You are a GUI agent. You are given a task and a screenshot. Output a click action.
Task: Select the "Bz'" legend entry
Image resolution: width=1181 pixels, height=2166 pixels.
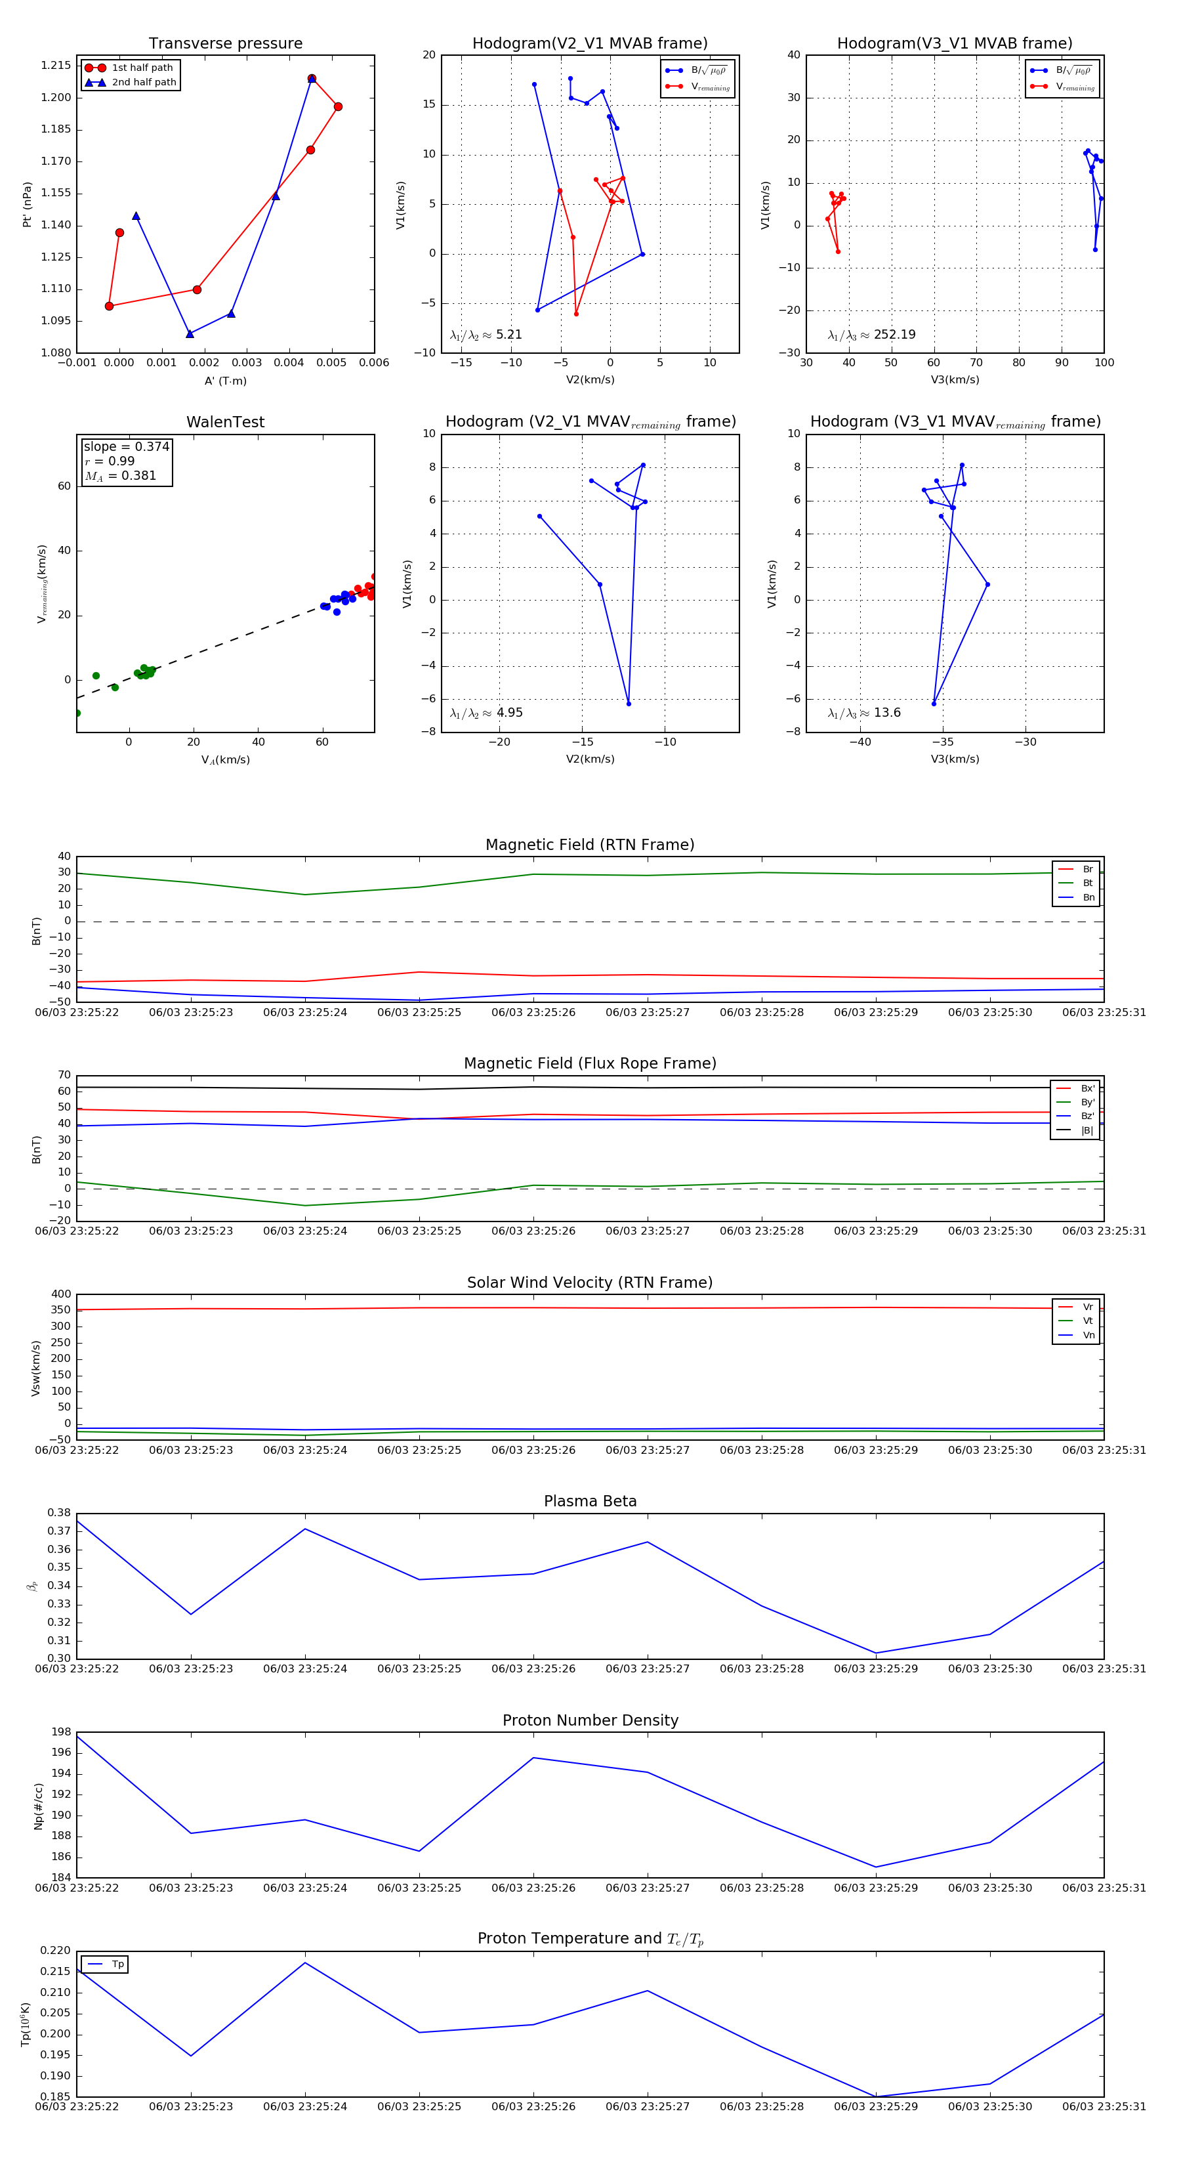coord(1075,1116)
